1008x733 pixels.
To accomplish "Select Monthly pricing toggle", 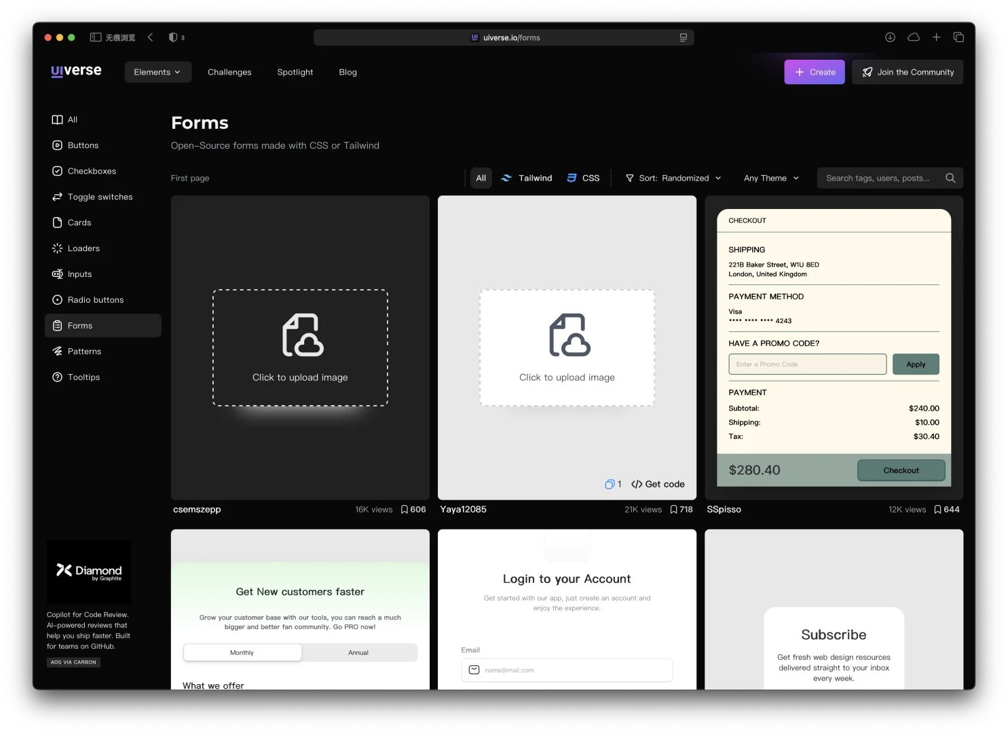I will click(x=242, y=653).
